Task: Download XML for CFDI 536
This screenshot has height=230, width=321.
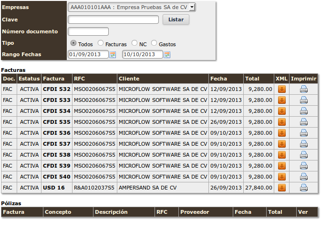Action: (x=282, y=133)
